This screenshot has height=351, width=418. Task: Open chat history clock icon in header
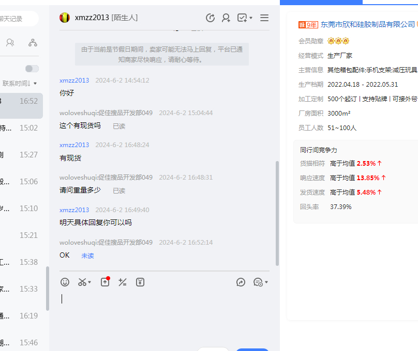[x=210, y=18]
